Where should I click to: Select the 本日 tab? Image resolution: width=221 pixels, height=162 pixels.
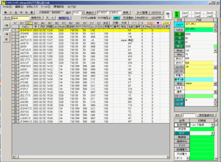105,23
